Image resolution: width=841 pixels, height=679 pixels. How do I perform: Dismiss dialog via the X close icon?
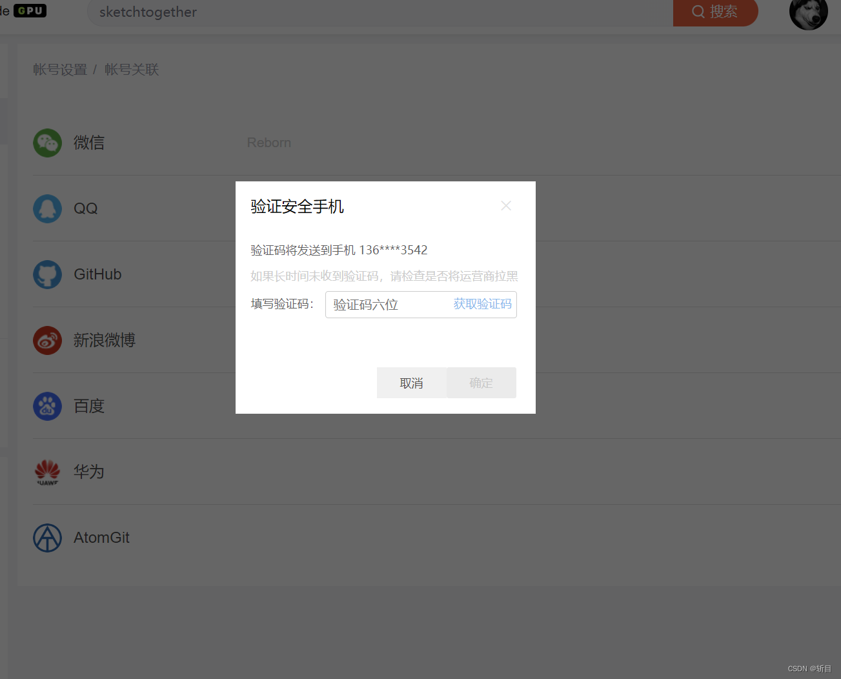(x=506, y=205)
